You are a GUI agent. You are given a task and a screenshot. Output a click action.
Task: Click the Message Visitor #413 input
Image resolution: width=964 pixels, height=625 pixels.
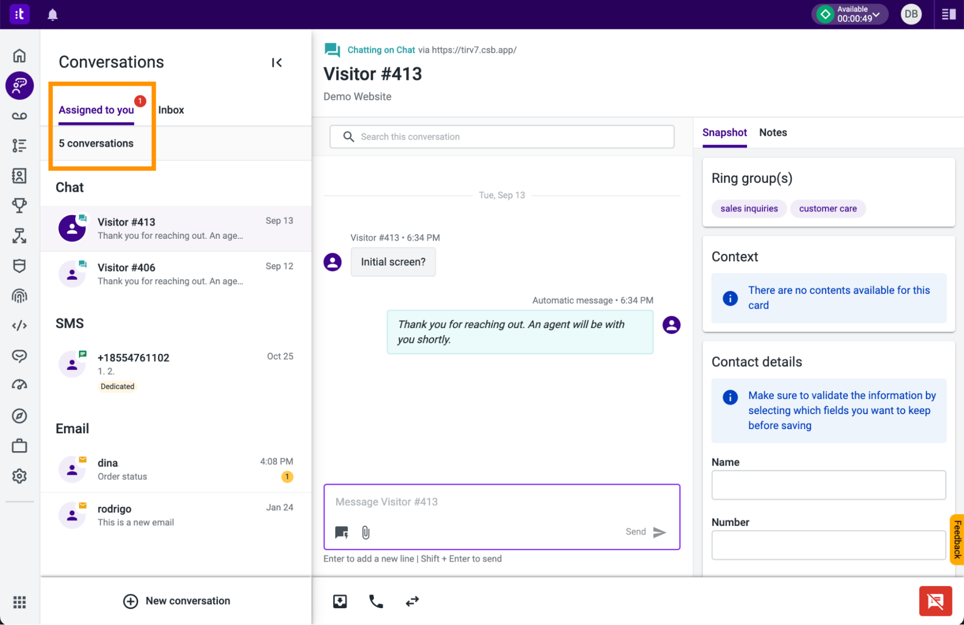point(502,502)
